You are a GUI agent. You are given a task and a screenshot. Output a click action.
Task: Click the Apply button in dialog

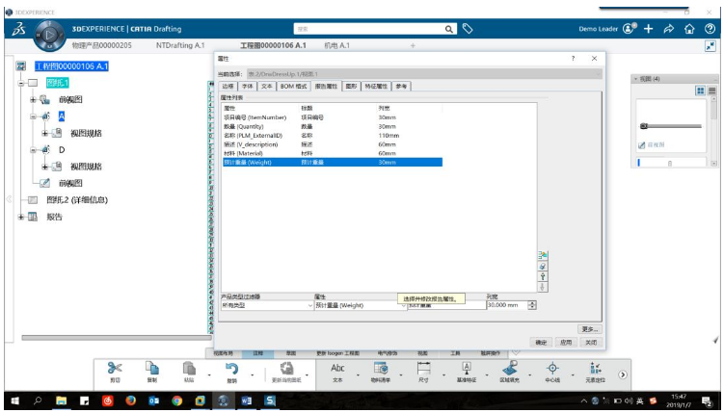pos(566,343)
